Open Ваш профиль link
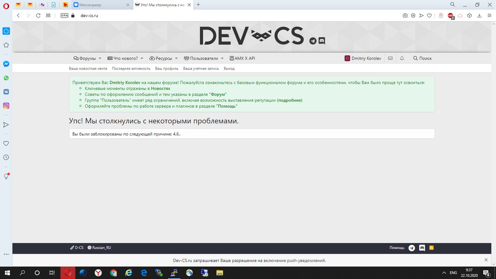 (x=167, y=69)
